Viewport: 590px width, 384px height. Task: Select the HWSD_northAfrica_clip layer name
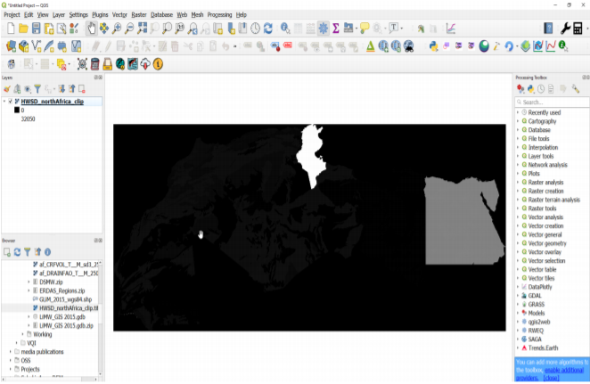click(53, 102)
